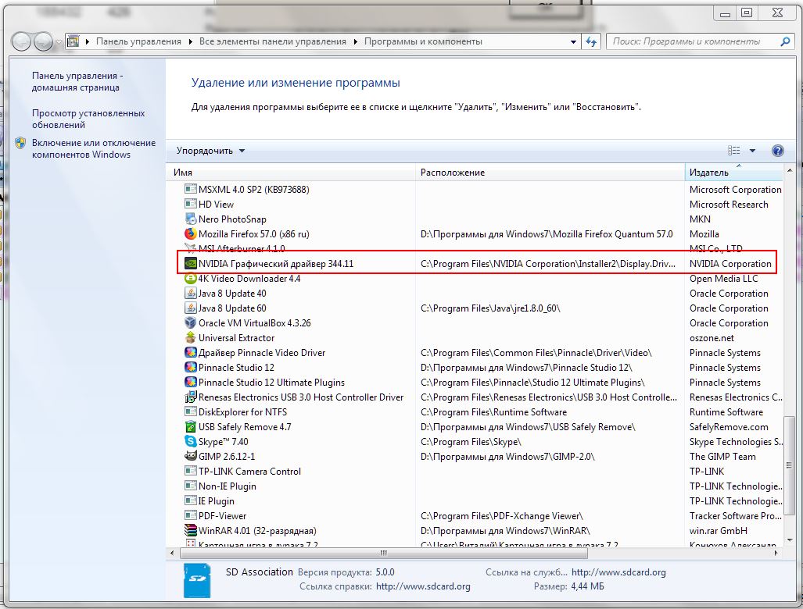Sort the list by Издатель column header

pos(733,173)
